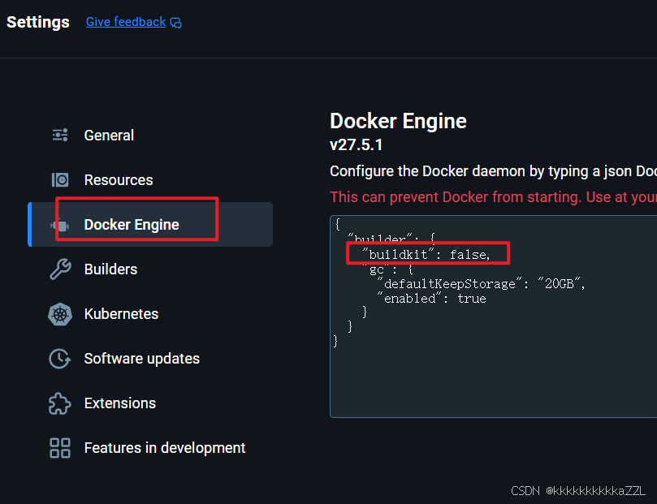Click the Features in development grid icon
Viewport: 657px width, 504px height.
click(60, 448)
